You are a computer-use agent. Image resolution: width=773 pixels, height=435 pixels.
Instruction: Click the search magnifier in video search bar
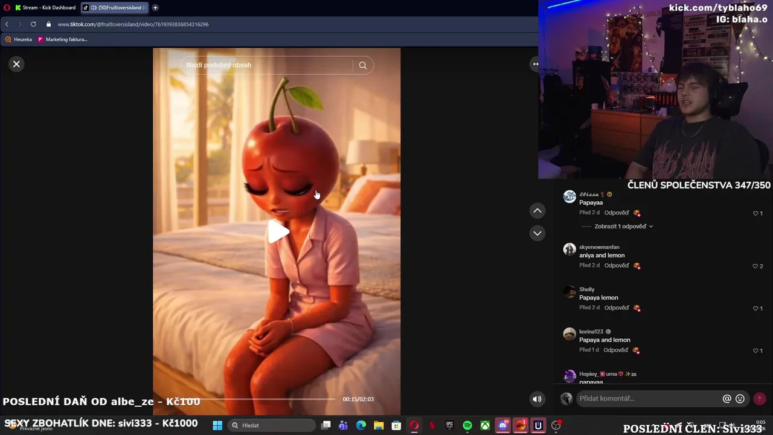363,65
